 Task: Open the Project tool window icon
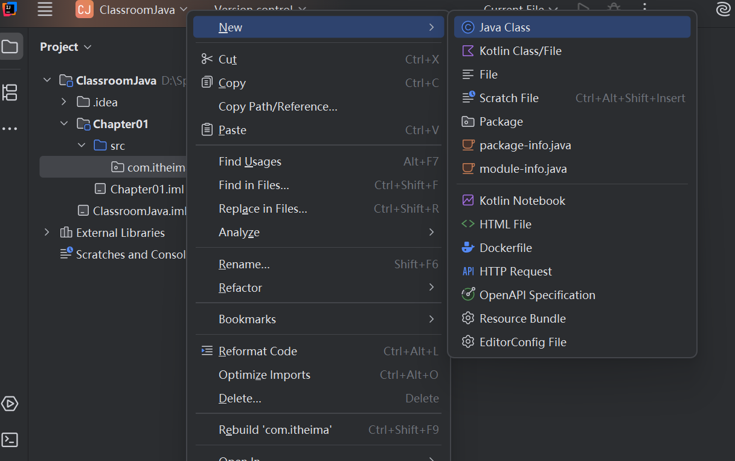10,47
